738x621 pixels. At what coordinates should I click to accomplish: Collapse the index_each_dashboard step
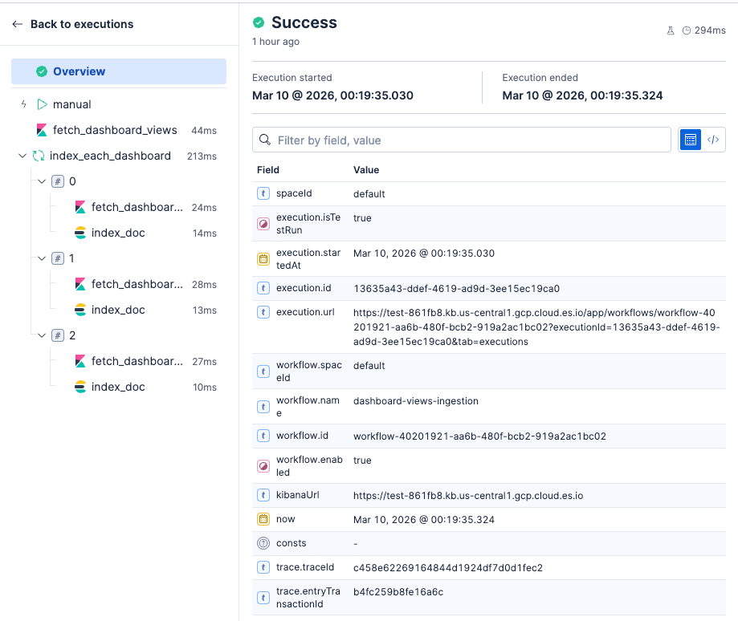point(22,156)
